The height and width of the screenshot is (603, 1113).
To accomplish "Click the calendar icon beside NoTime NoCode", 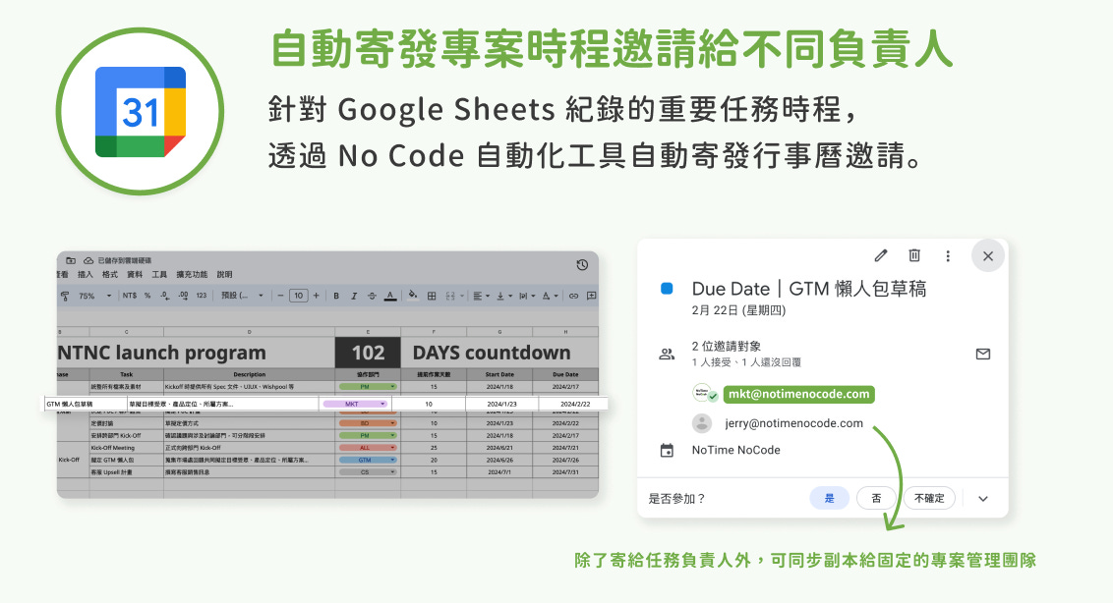I will [x=667, y=451].
